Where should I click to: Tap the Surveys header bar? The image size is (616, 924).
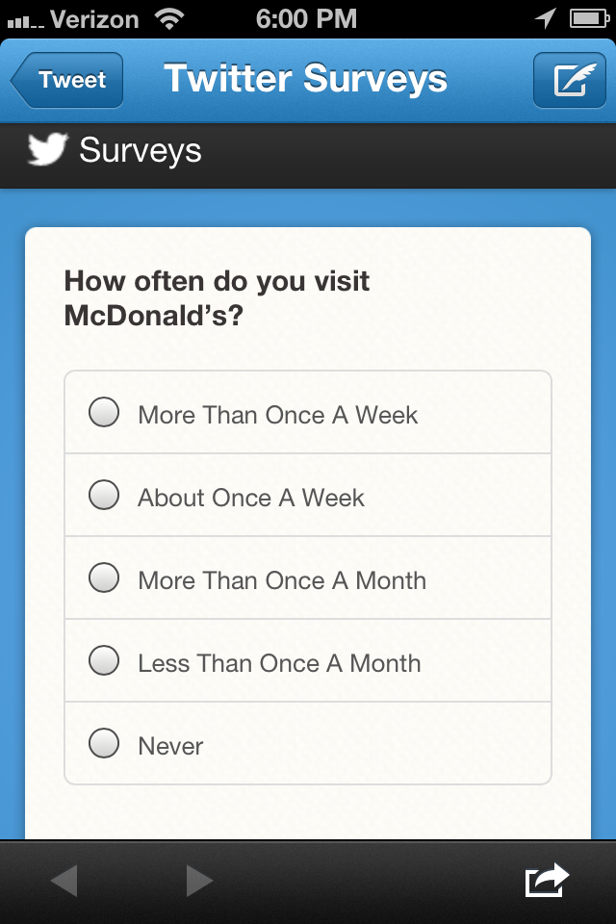pyautogui.click(x=308, y=151)
